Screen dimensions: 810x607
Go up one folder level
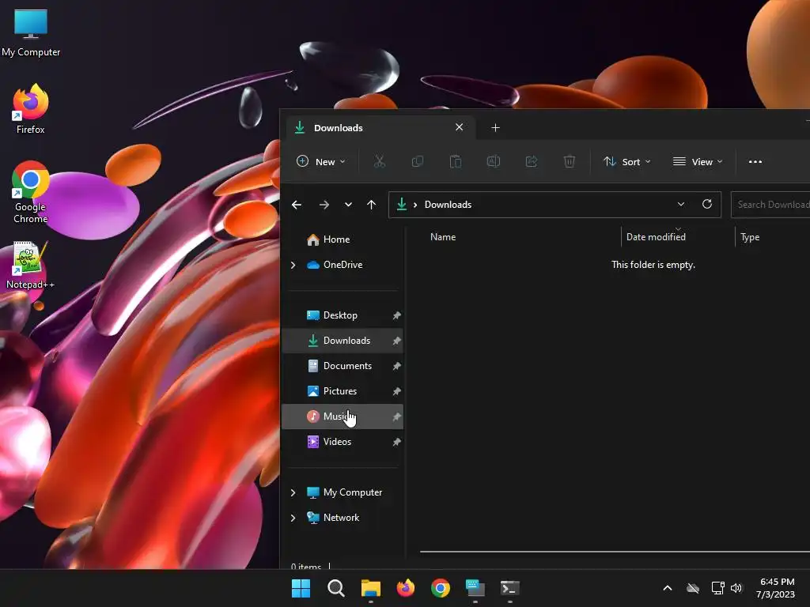point(372,205)
